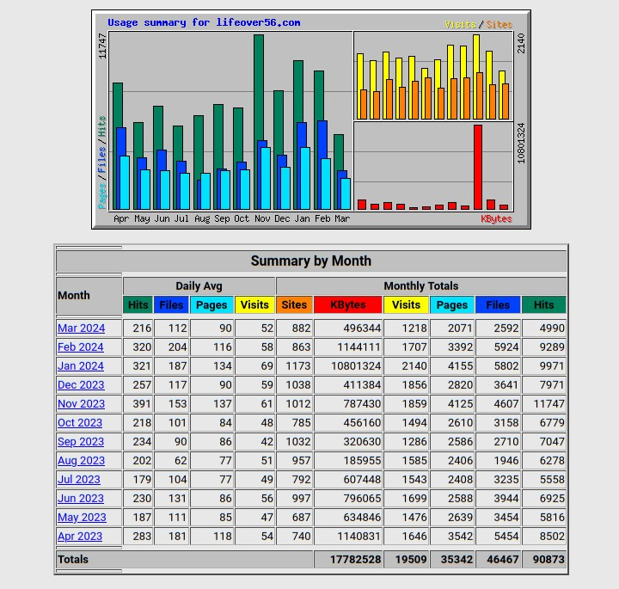Click the May 2023 month link
This screenshot has width=619, height=589.
[82, 518]
